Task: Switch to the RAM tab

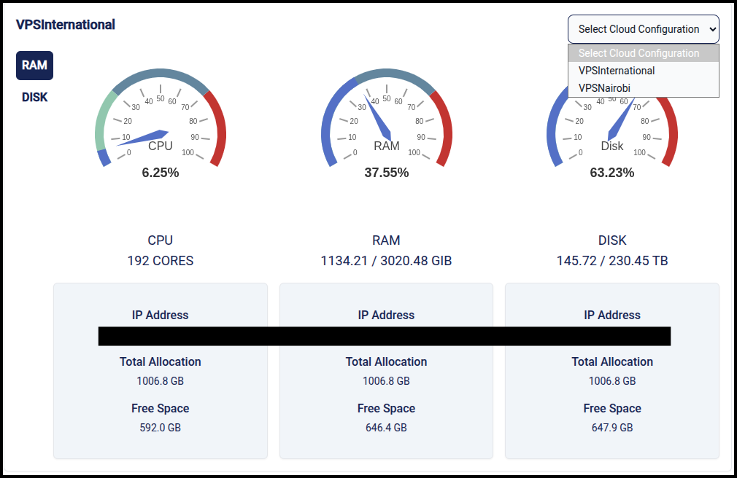Action: (34, 66)
